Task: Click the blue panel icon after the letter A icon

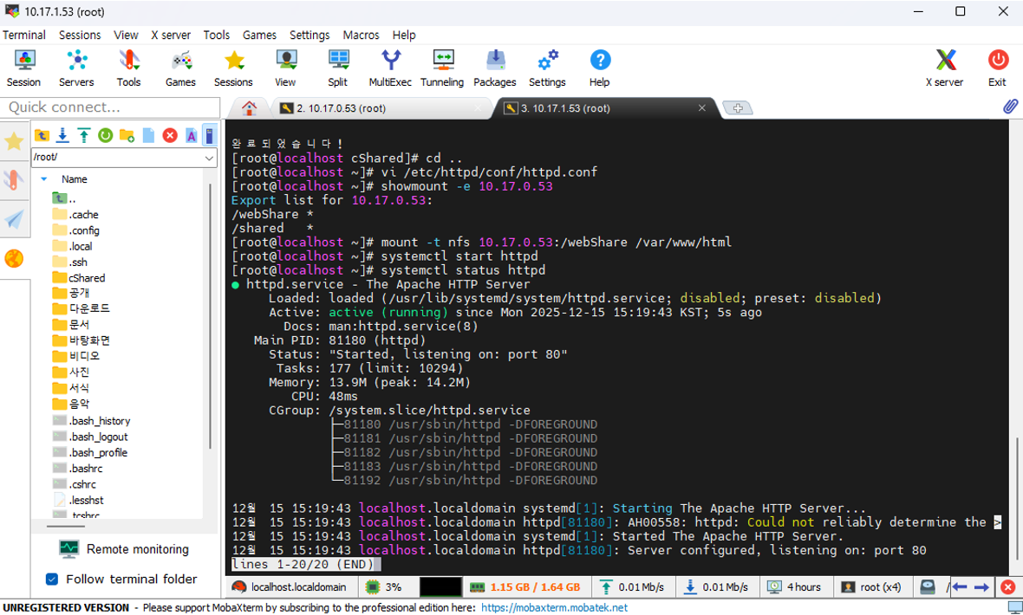Action: tap(210, 135)
